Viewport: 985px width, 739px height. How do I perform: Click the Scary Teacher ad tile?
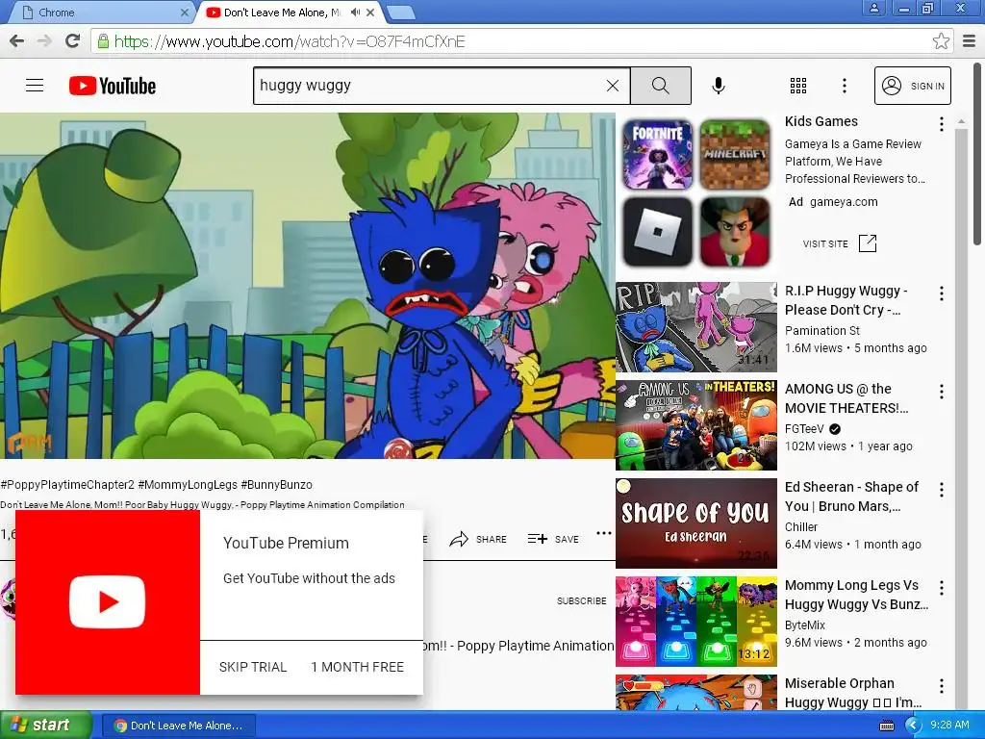735,232
